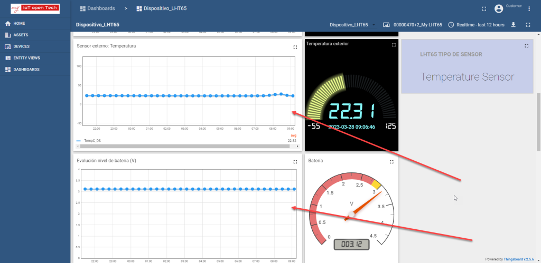
Task: Open the Customer user profile avatar
Action: 499,9
